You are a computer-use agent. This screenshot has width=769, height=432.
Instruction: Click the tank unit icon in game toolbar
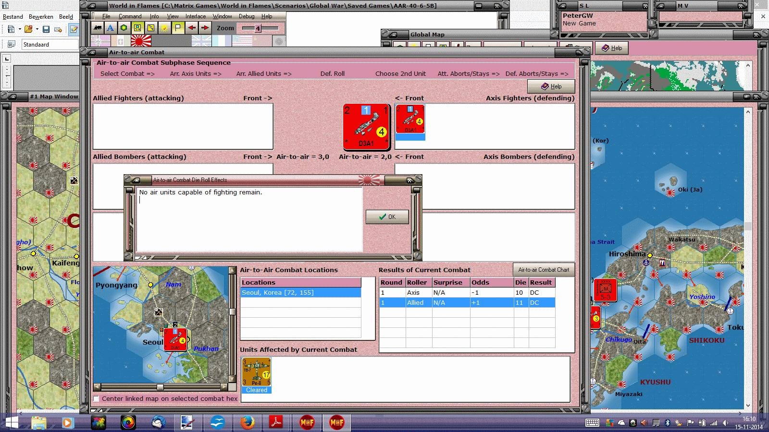pos(98,28)
